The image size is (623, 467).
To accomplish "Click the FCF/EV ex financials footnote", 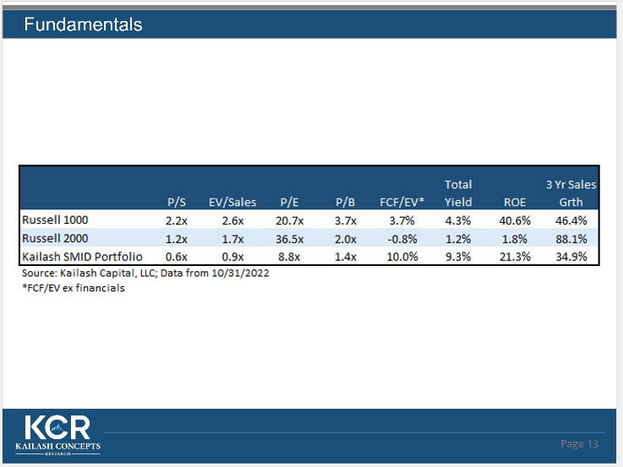I will [x=73, y=288].
